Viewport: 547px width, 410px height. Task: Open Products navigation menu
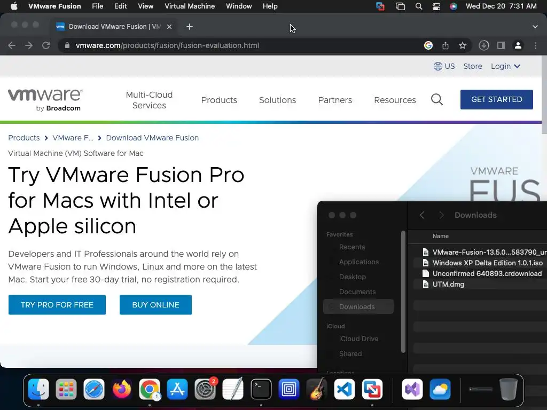(x=219, y=100)
